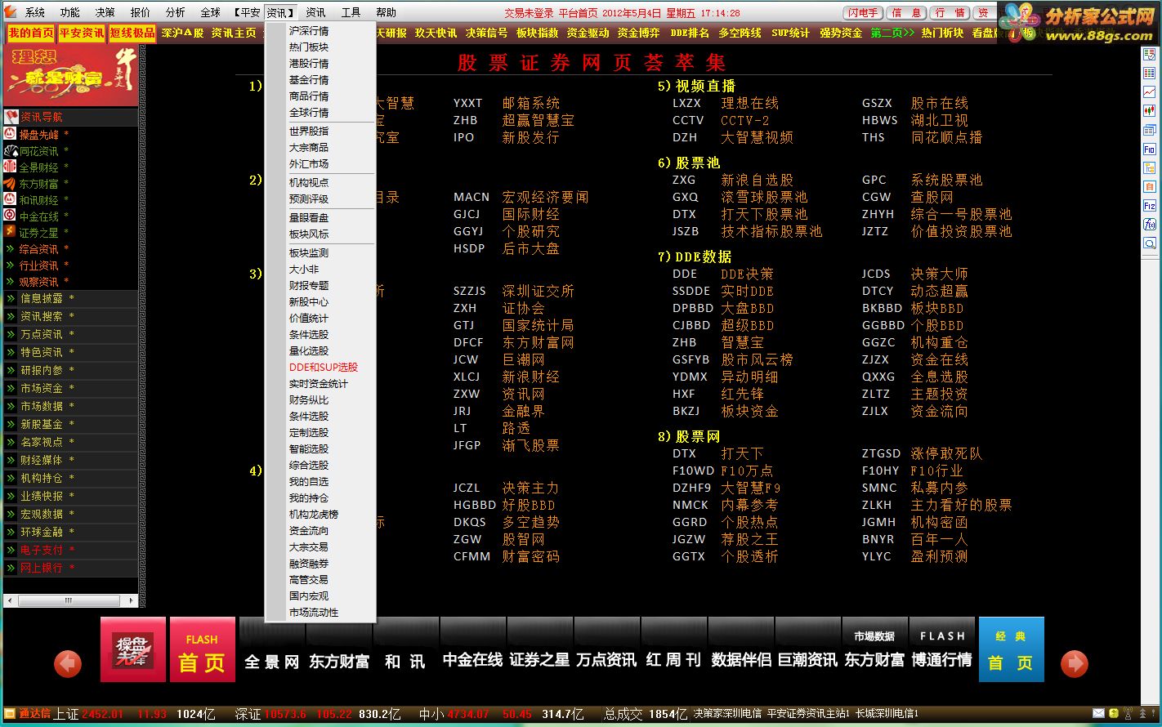Expand the 网上银行 sidebar section
Image resolution: width=1162 pixels, height=727 pixels.
(x=70, y=568)
